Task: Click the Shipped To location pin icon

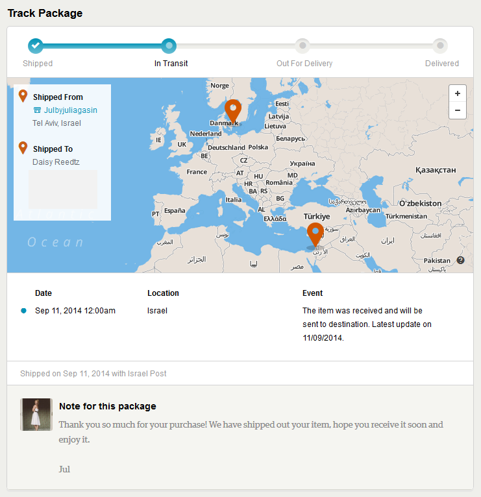Action: pos(23,148)
